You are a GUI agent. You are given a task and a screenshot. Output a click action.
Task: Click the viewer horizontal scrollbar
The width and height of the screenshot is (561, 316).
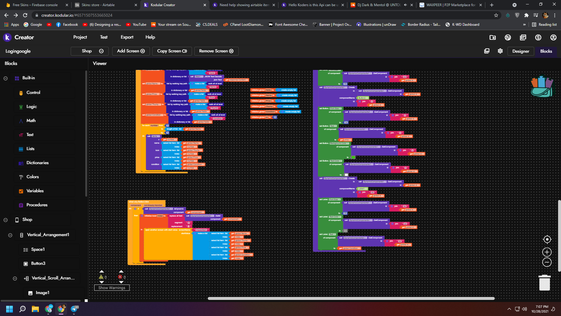coord(351,298)
